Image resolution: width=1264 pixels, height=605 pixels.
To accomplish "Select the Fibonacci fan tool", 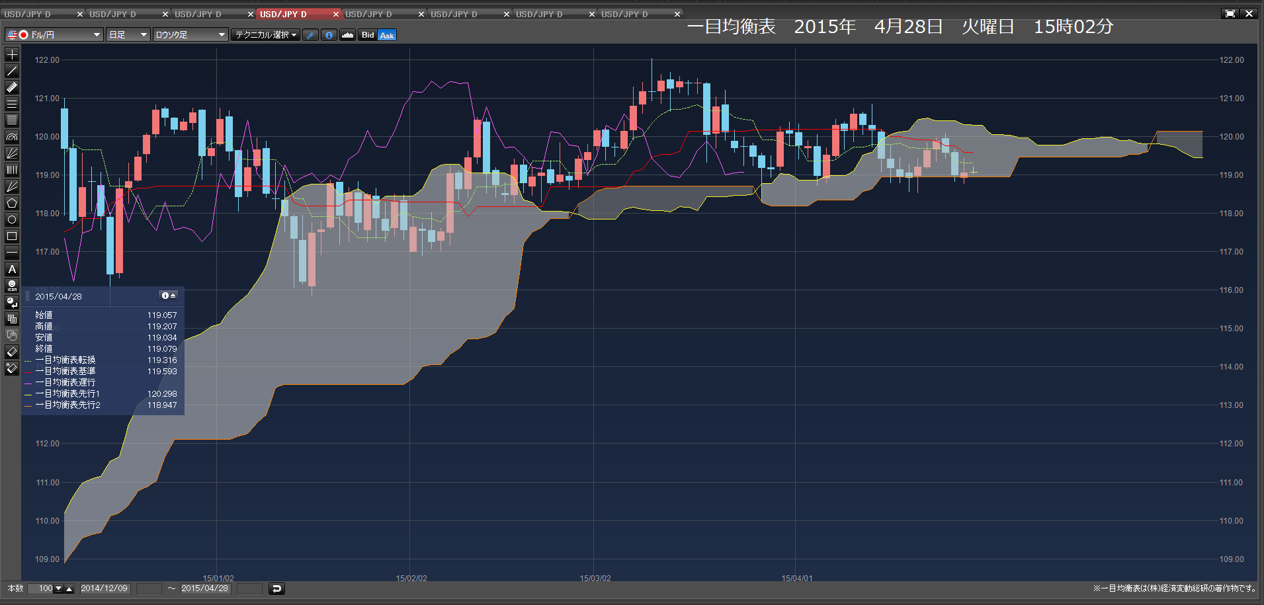I will pos(12,153).
